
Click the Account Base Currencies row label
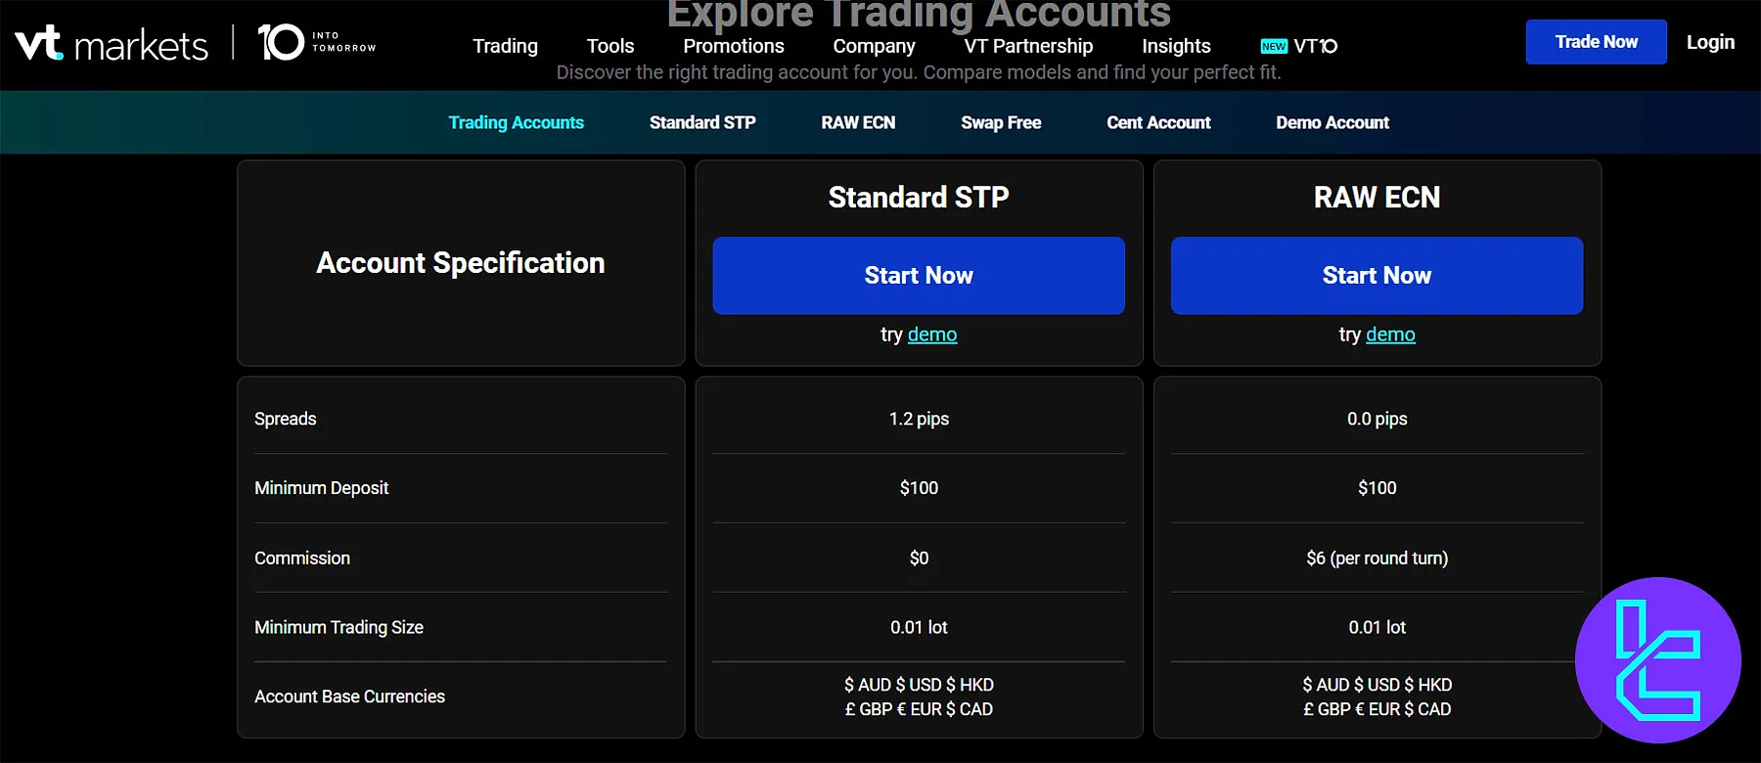click(349, 696)
